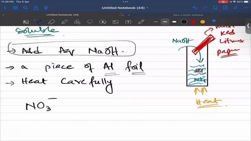Pick the orange pen colour
251x141 pixels.
click(203, 22)
